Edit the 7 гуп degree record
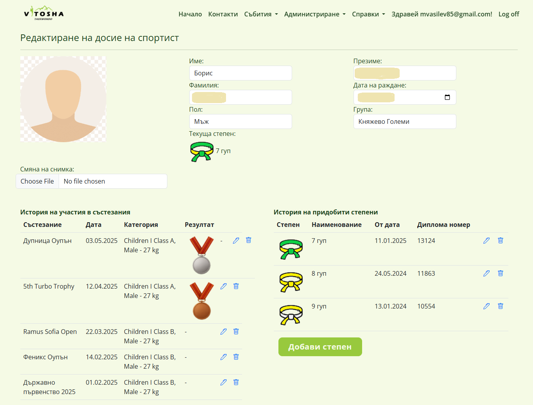Image resolution: width=533 pixels, height=405 pixels. point(486,241)
